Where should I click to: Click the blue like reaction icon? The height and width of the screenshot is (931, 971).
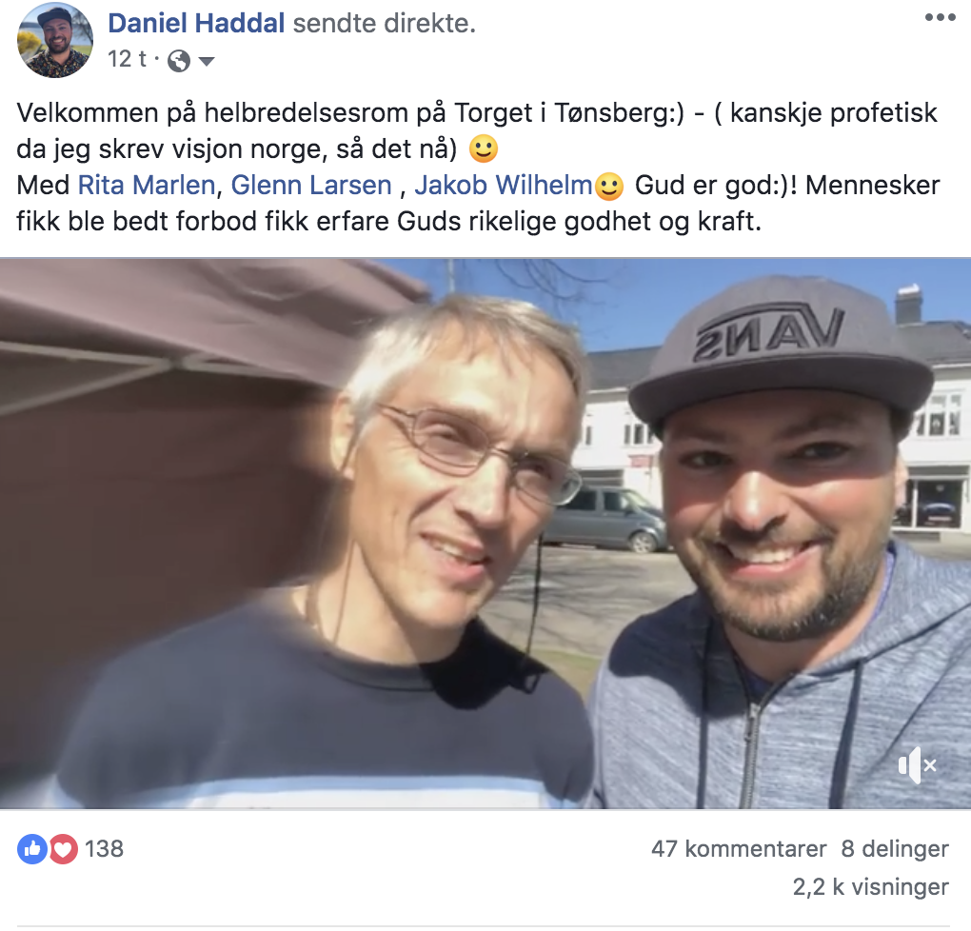[31, 848]
